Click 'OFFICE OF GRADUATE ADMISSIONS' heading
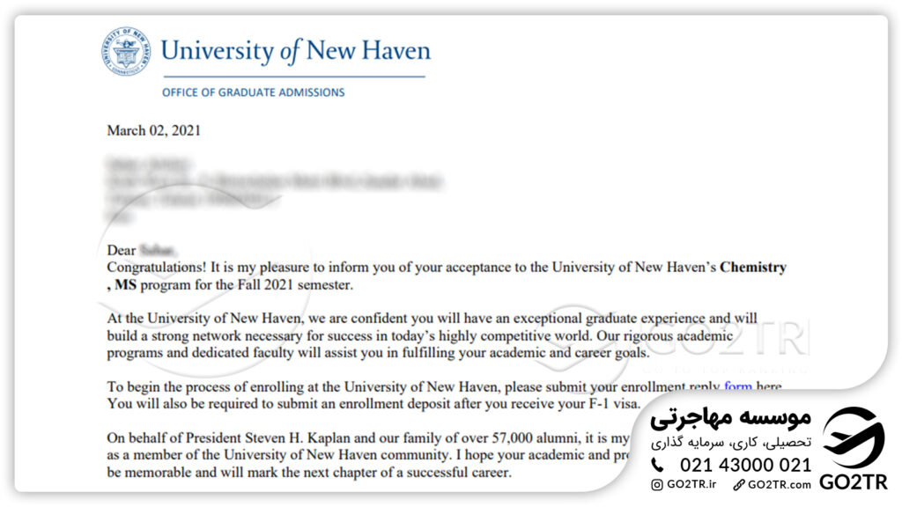Viewport: 902px width, 507px height. pyautogui.click(x=253, y=92)
